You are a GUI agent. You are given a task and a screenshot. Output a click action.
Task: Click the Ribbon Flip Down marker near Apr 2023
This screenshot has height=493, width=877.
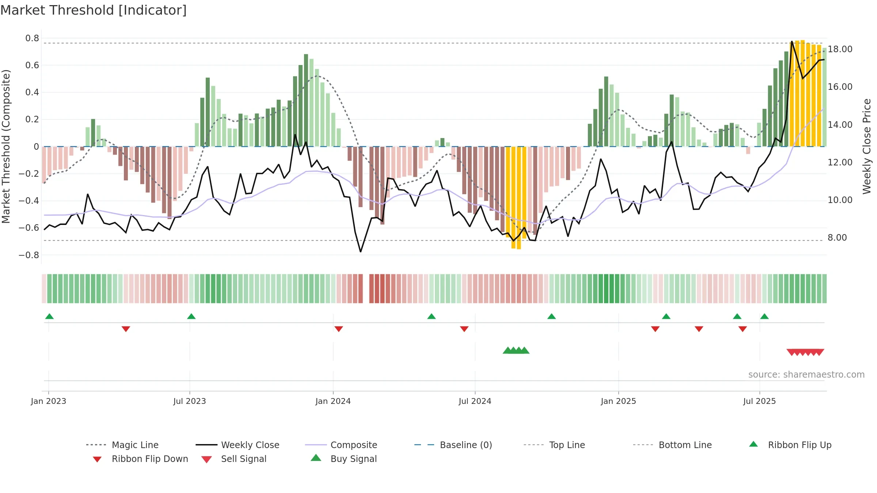pyautogui.click(x=126, y=329)
